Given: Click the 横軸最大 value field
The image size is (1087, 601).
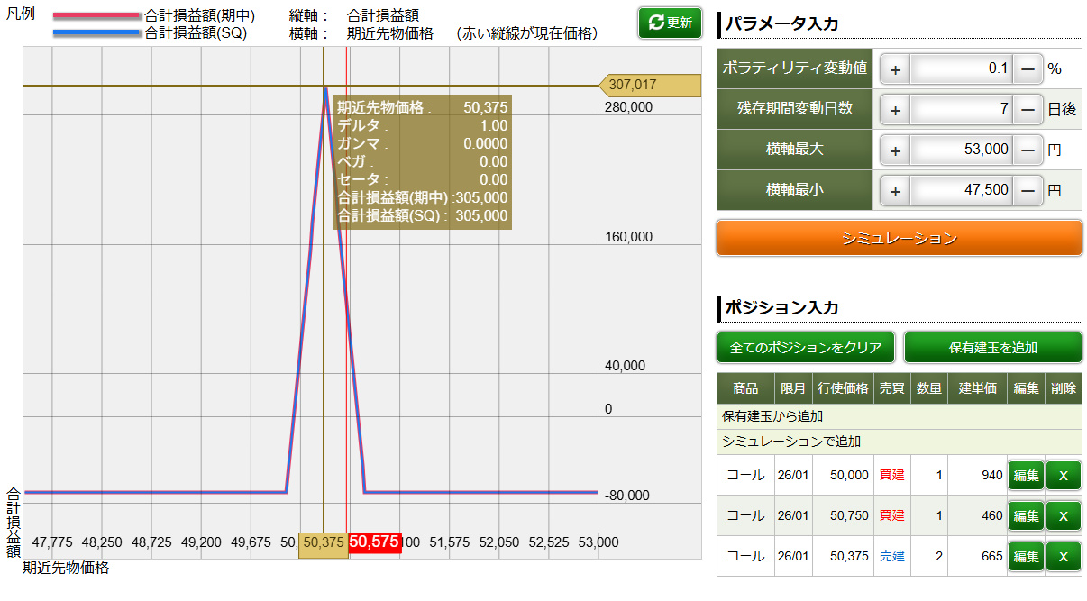Looking at the screenshot, I should [x=961, y=150].
